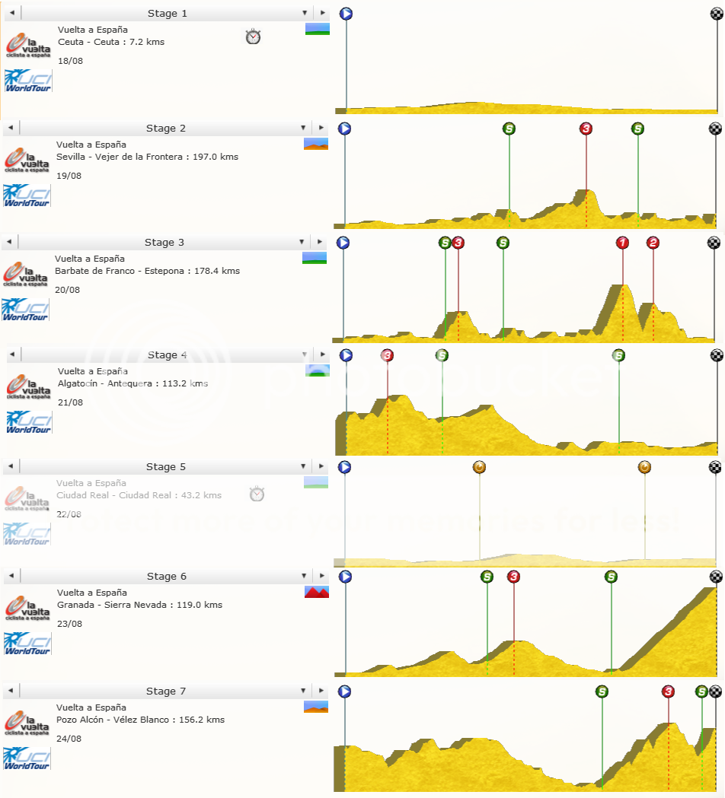Open the dropdown arrow on the Stage 1 header
The width and height of the screenshot is (725, 798).
pos(304,13)
